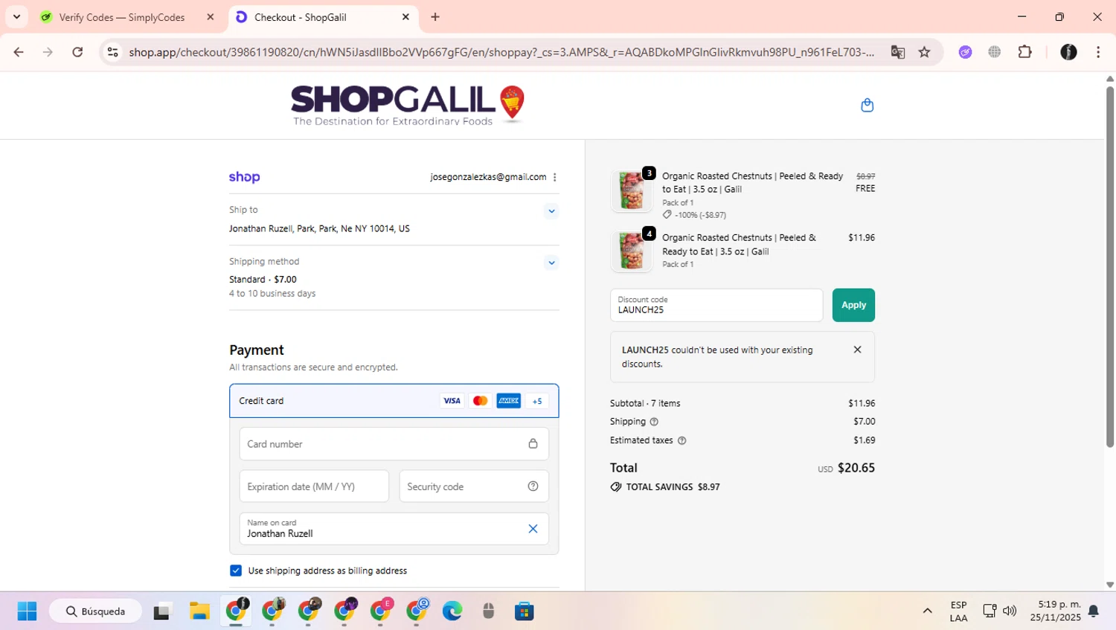Expand the Ship to section

[551, 211]
